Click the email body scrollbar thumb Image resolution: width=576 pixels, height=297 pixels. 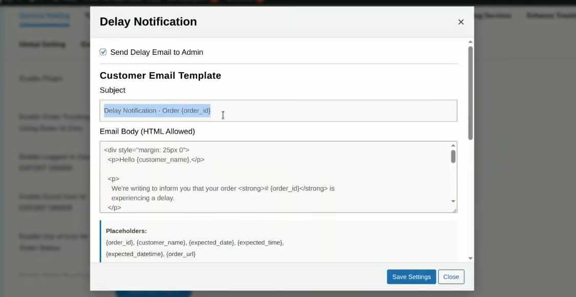pos(453,156)
